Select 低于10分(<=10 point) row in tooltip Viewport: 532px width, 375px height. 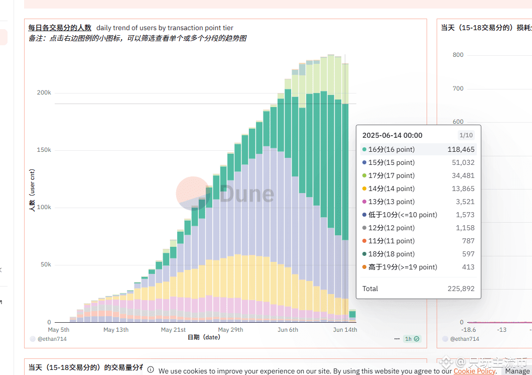[419, 215]
